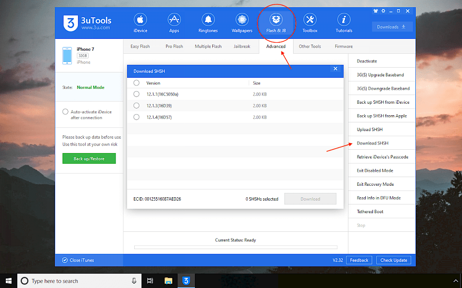
Task: Click the iPhone 7 device icon
Action: [x=67, y=56]
